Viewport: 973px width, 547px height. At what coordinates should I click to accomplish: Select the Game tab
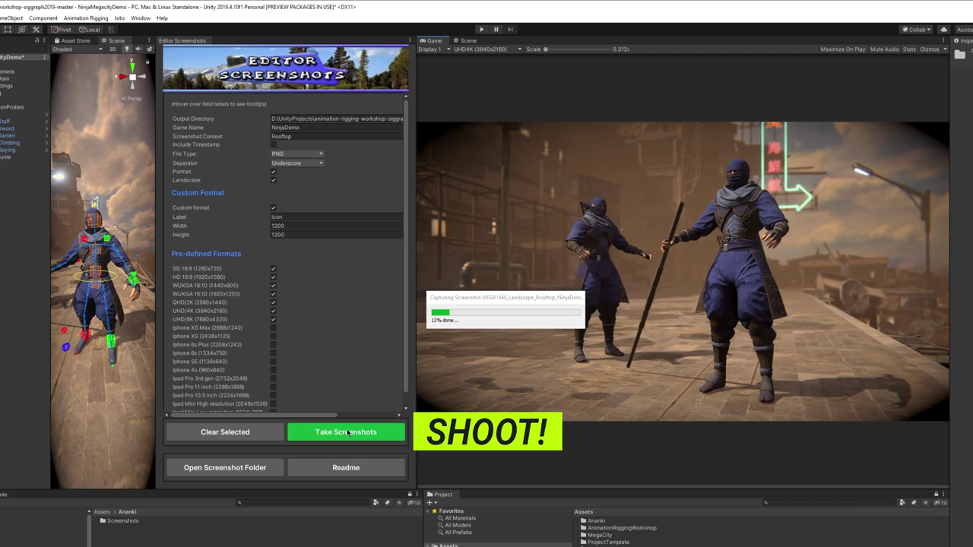(432, 40)
